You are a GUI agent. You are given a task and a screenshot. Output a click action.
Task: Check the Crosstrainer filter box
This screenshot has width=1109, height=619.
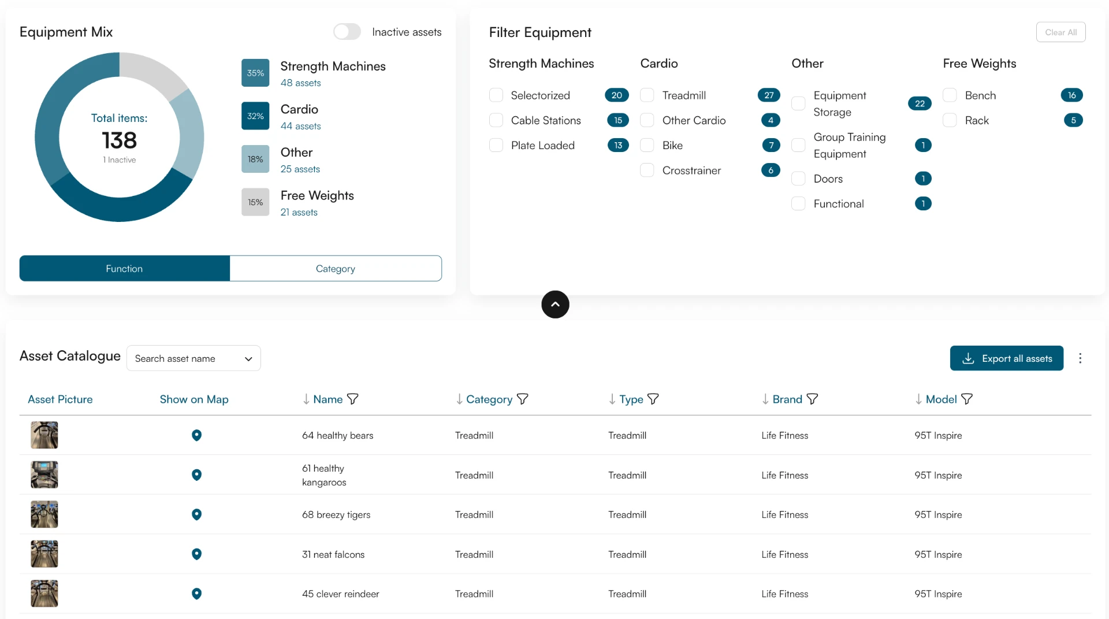[647, 170]
